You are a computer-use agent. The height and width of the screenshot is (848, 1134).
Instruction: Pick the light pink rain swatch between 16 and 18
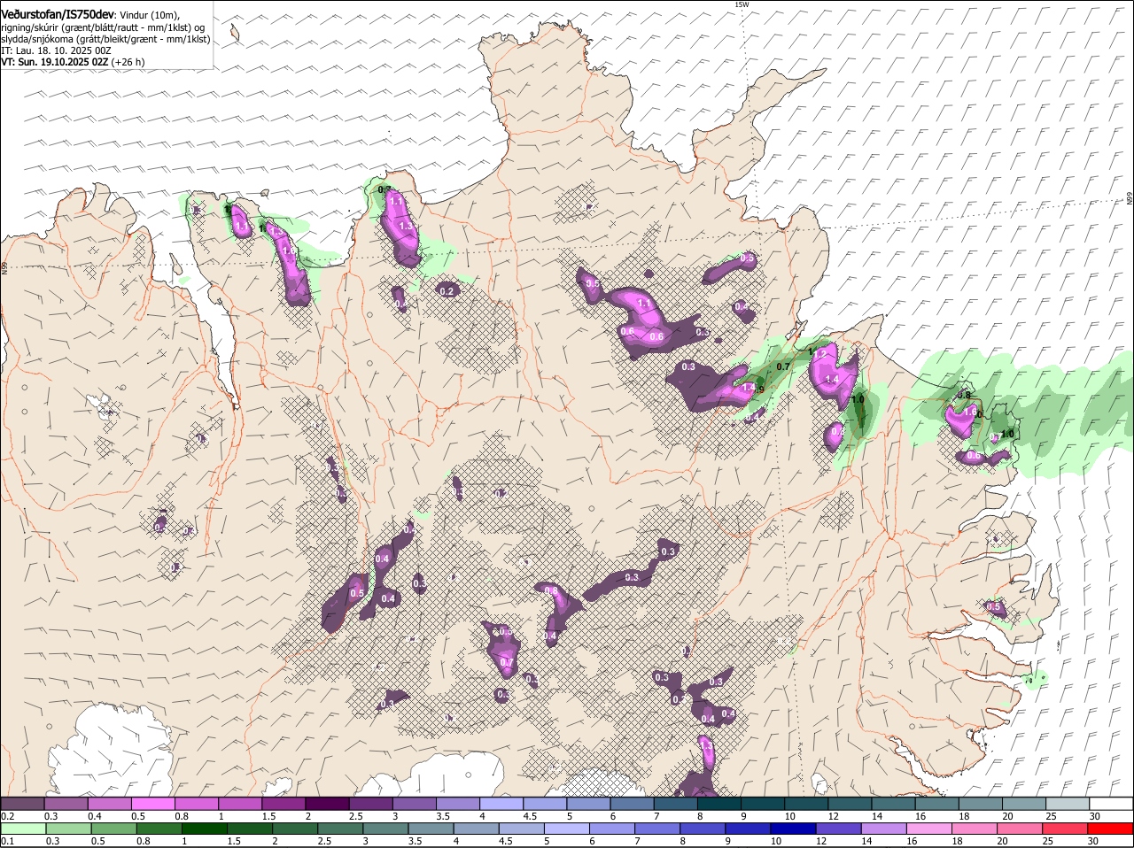929,828
